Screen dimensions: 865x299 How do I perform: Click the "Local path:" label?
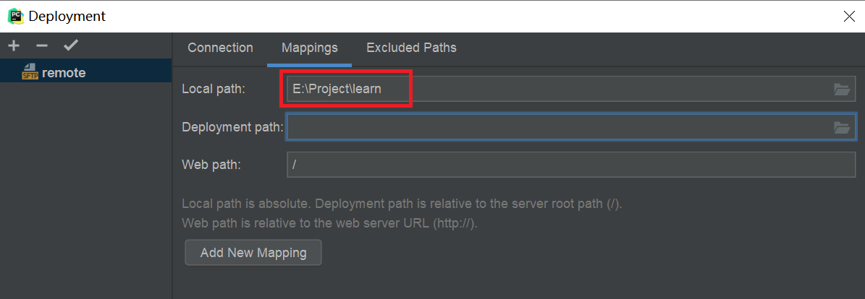point(214,90)
